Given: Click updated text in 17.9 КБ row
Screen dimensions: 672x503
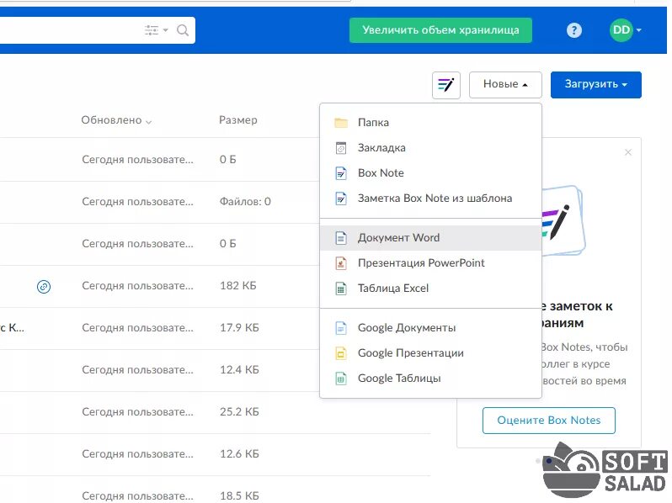Looking at the screenshot, I should pos(137,328).
